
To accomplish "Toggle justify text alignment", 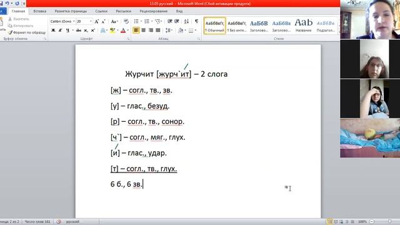I will click(158, 31).
